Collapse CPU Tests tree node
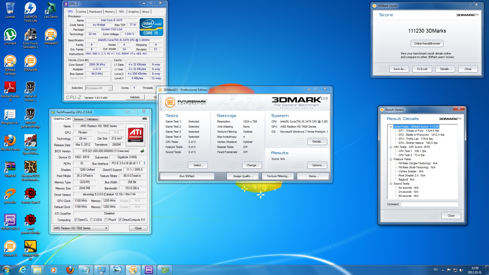This screenshot has height=275, width=489. point(391,147)
